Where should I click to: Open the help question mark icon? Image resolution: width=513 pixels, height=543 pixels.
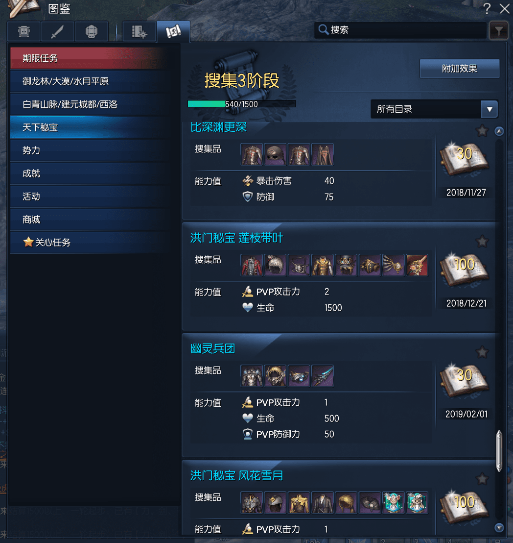(x=487, y=8)
